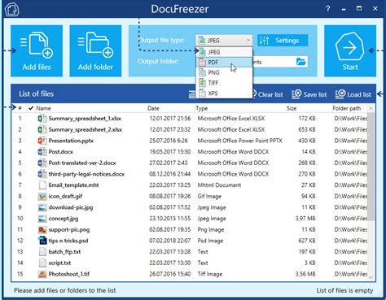This screenshot has width=386, height=300.
Task: Click the Excel icon of Summary_spreadsheet_1.xlsx
Action: pyautogui.click(x=42, y=119)
